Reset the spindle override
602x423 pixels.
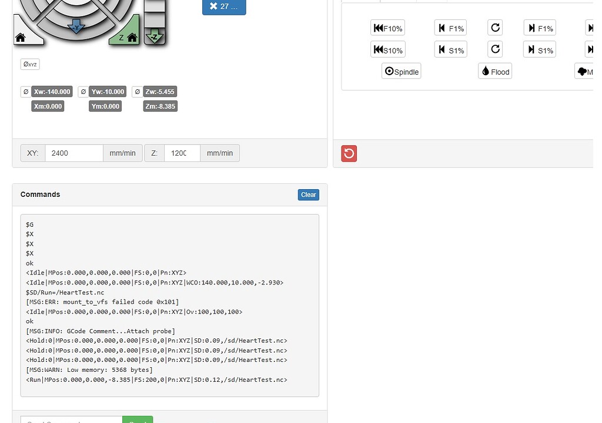pyautogui.click(x=495, y=49)
